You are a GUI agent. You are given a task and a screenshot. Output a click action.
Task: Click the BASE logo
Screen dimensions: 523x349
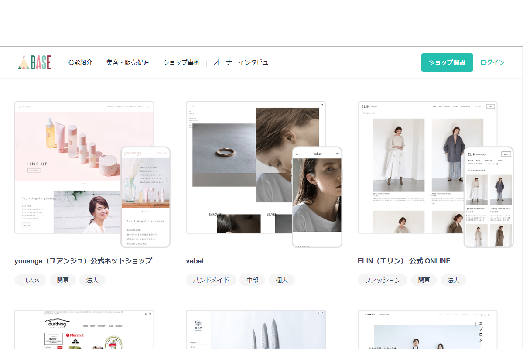coord(34,62)
